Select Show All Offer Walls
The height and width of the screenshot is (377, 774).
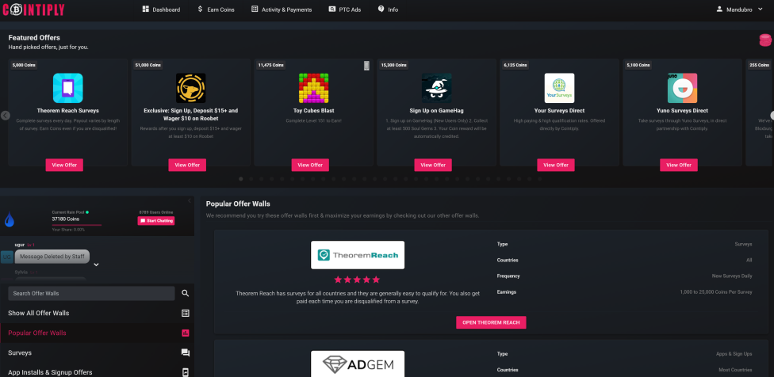tap(97, 313)
